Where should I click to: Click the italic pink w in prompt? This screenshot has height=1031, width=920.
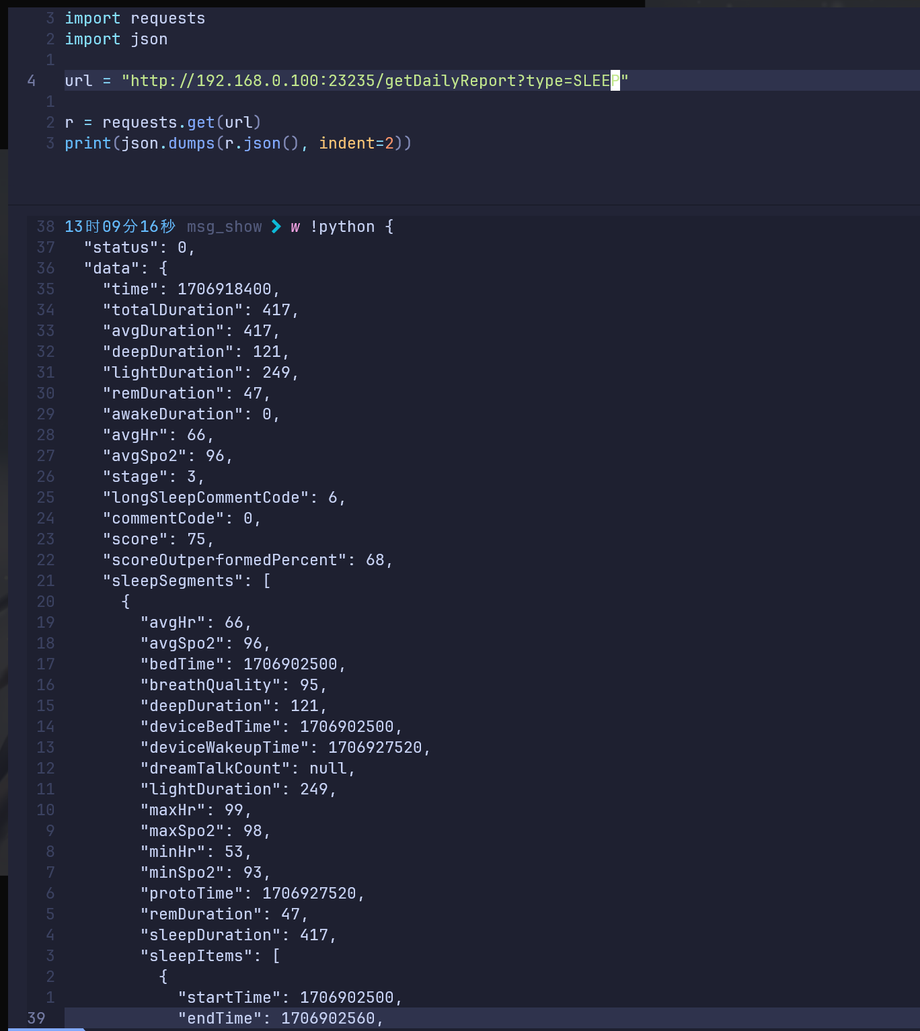point(295,227)
